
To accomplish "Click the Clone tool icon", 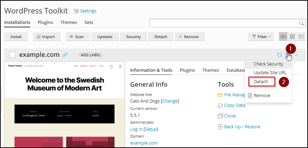I will tap(220, 116).
